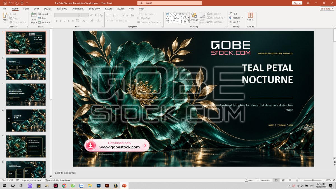Click zoom percentage 108%

(x=328, y=180)
